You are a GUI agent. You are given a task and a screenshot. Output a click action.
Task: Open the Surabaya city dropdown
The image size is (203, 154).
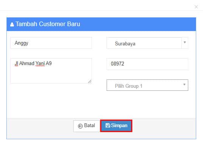(x=147, y=43)
